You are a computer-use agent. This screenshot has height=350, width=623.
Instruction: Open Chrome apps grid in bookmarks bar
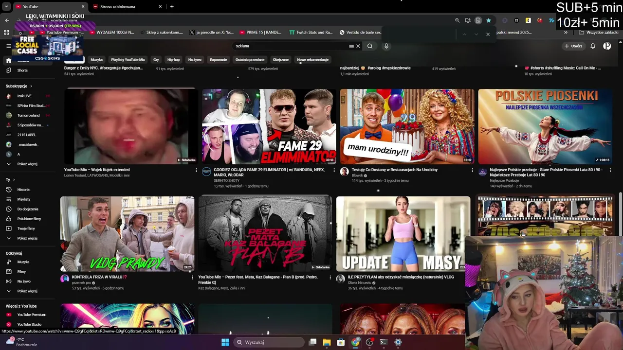pyautogui.click(x=6, y=33)
